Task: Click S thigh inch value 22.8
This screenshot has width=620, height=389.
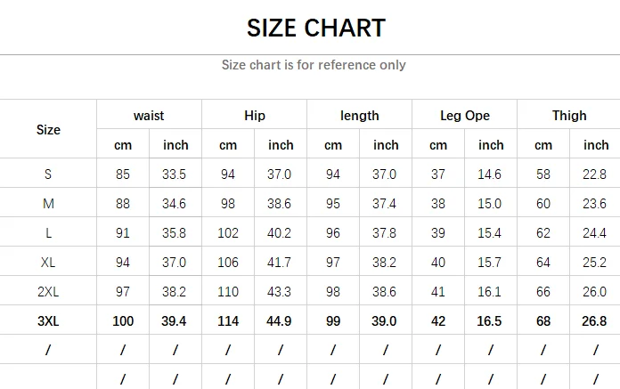Action: 594,174
